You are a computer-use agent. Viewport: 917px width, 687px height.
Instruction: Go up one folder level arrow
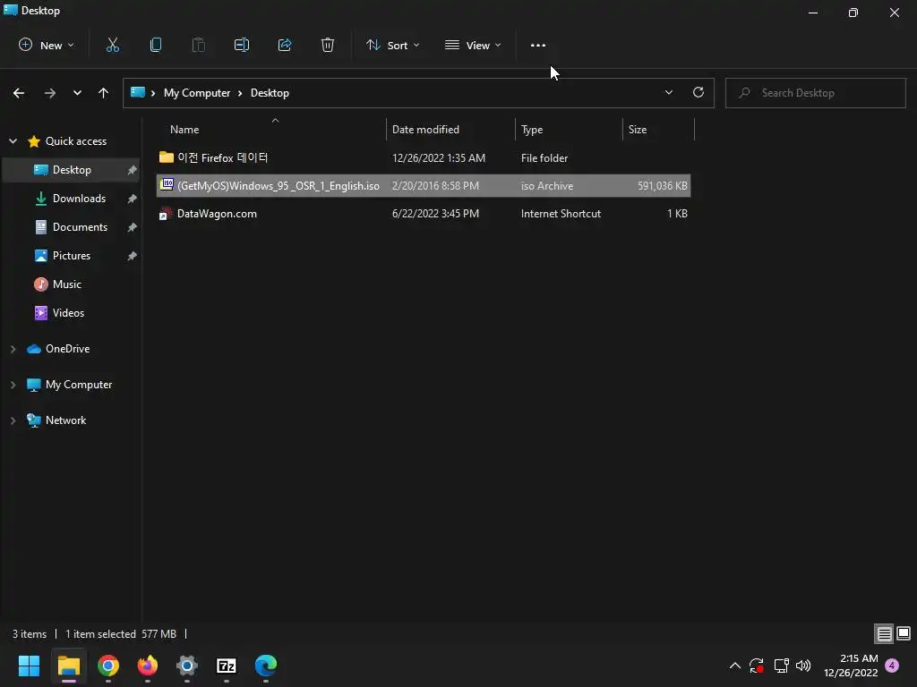pos(104,93)
